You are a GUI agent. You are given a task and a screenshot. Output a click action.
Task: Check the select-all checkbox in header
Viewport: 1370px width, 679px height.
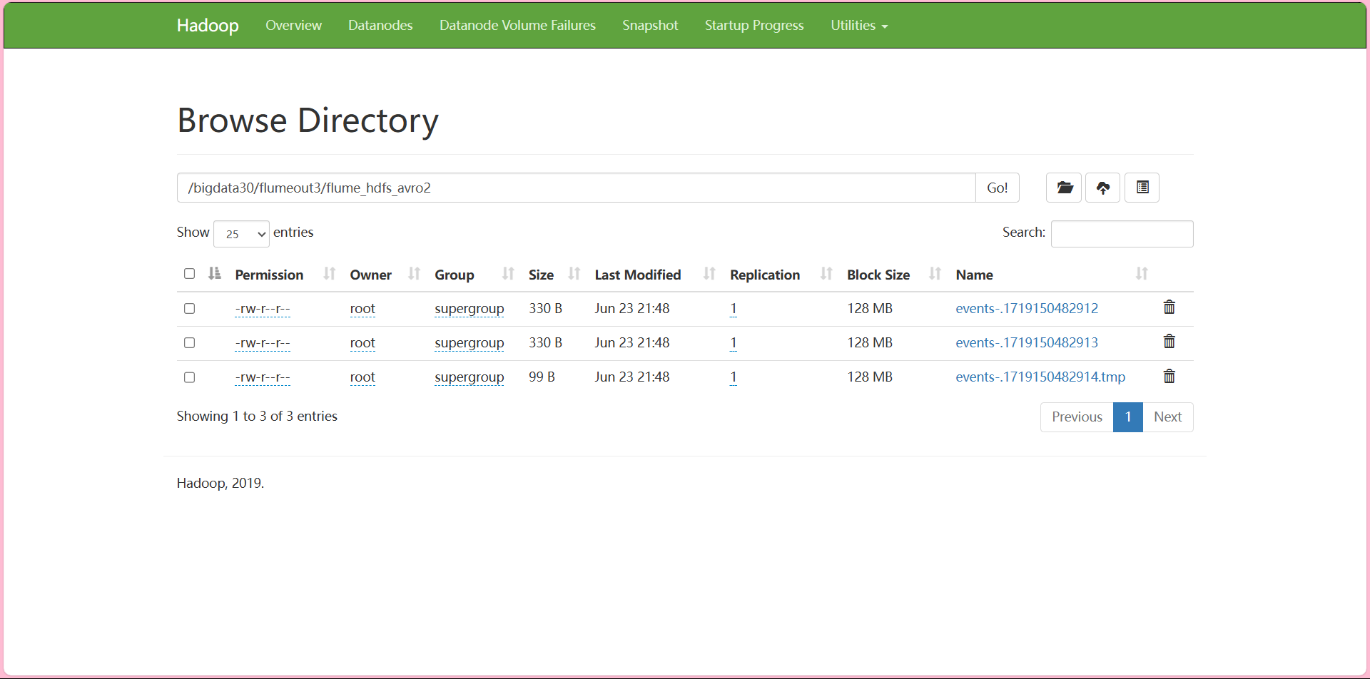(189, 274)
